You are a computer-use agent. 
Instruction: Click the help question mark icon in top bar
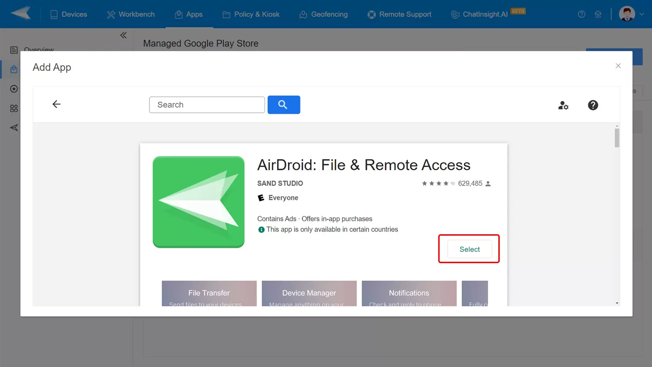coord(582,14)
